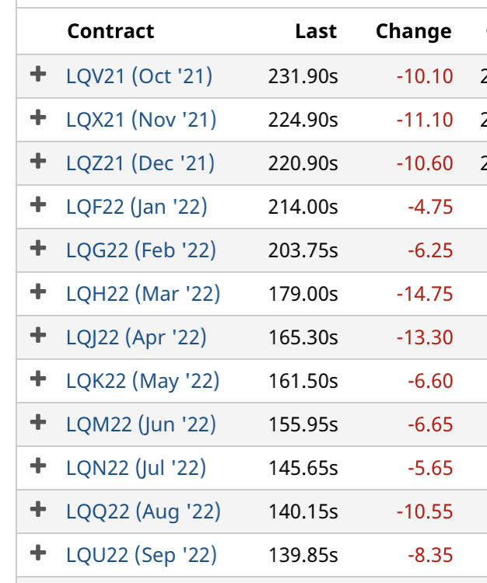Open the LQF22 (Jan '22) contract link
Screen dimensions: 487x583
137,207
